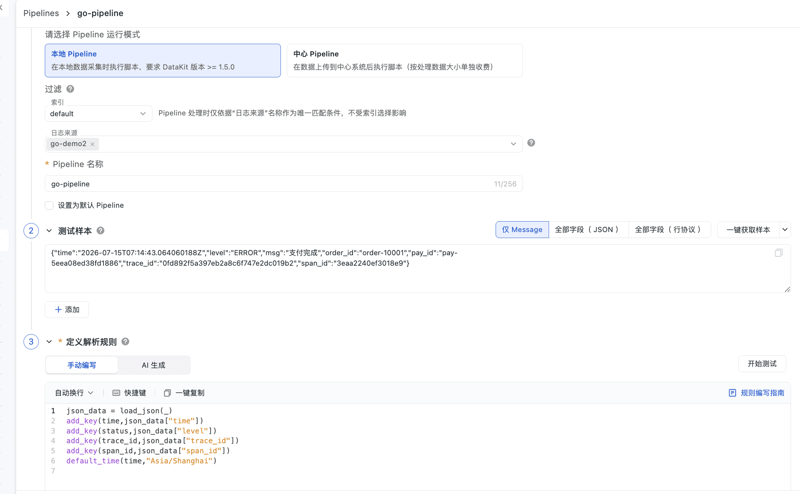This screenshot has width=800, height=494.
Task: Click the help icon next to 定义解析规则
Action: (125, 342)
